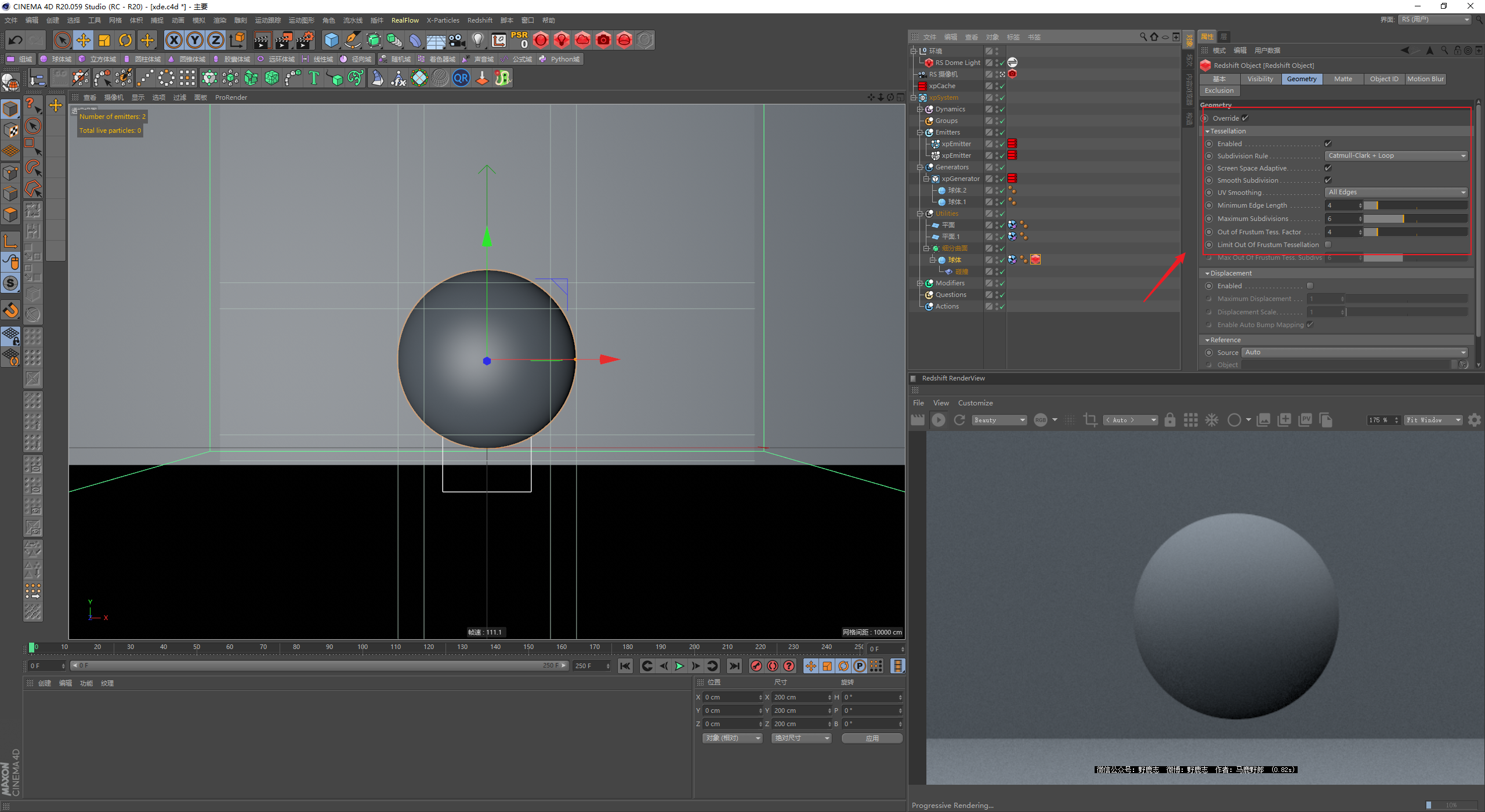Click the Undo arrow icon

tap(16, 40)
